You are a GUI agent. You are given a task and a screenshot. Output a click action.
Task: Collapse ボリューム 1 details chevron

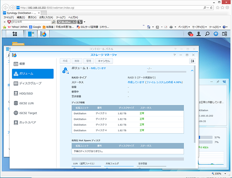[192, 71]
